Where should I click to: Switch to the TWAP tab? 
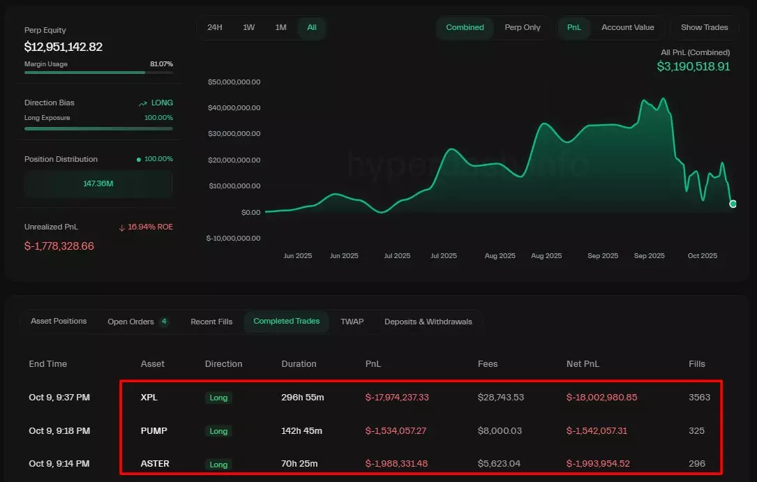point(352,322)
